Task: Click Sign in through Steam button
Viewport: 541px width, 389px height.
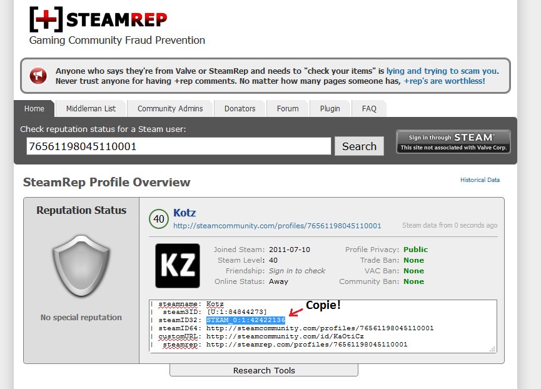Action: tap(453, 142)
